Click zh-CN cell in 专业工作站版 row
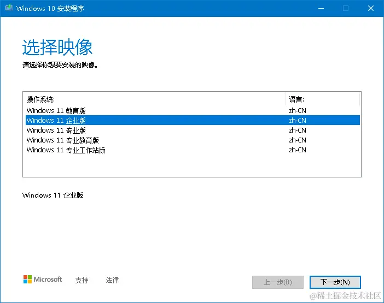 [x=298, y=150]
